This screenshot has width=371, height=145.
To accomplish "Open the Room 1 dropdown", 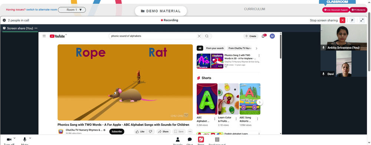I will point(72,10).
